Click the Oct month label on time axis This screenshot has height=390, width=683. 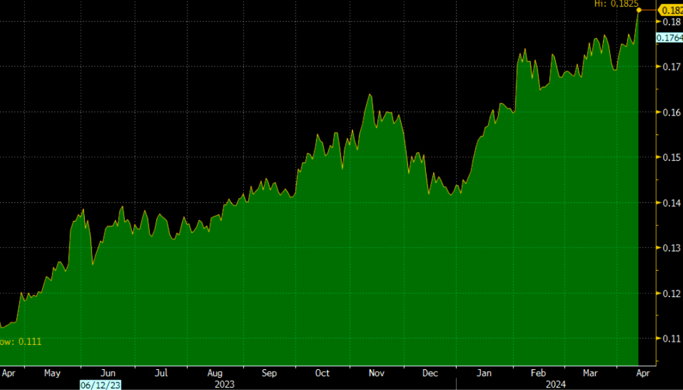coord(322,373)
